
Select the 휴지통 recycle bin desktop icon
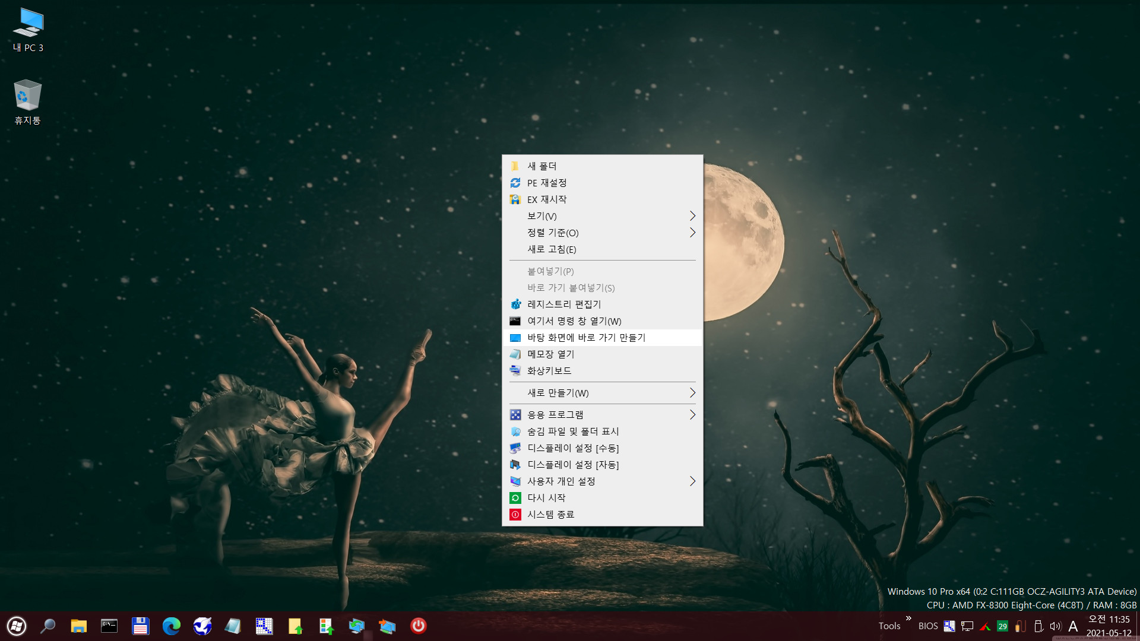27,102
